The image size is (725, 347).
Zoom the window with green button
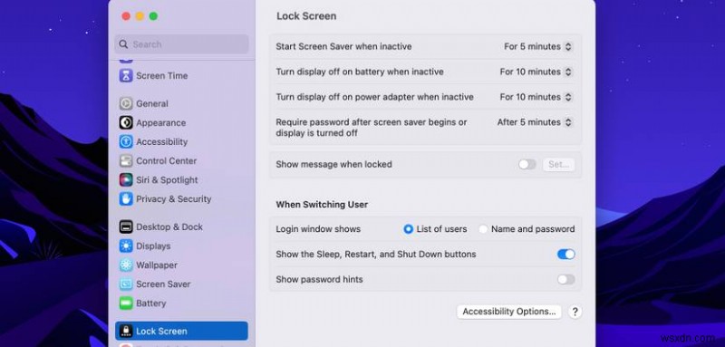tap(153, 16)
